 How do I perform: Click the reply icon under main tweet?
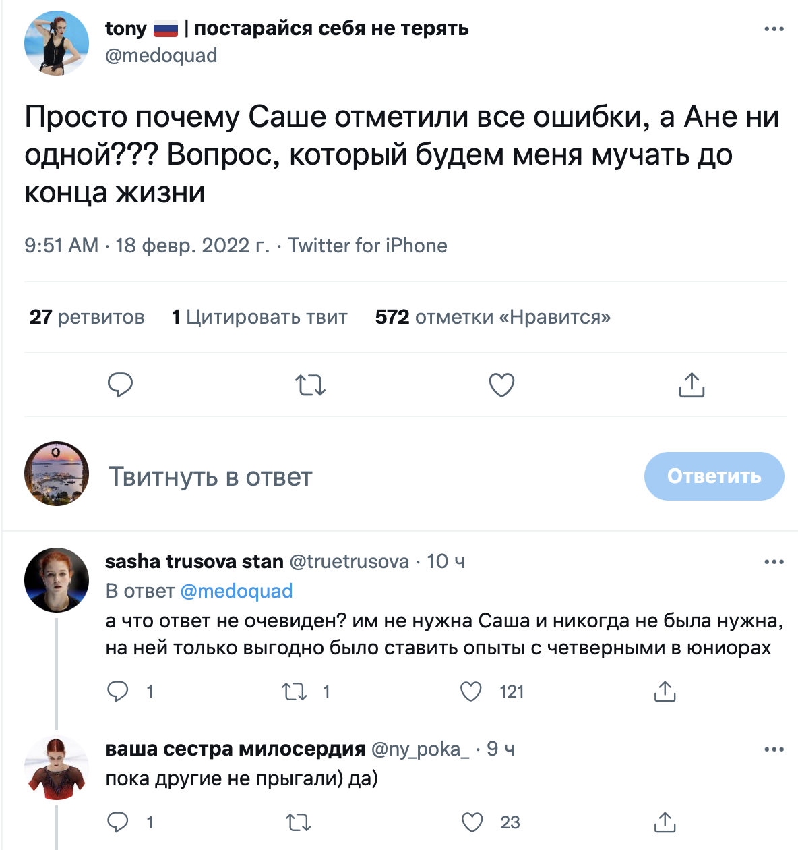120,385
